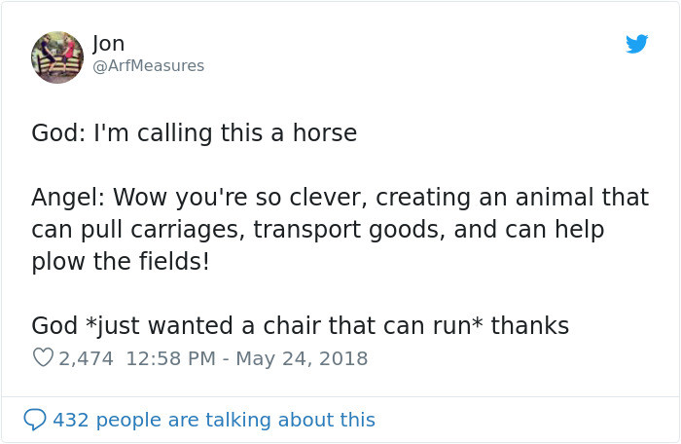Viewport: 681px width, 444px height.
Task: Click the last line ending in "thanks"
Action: click(300, 325)
